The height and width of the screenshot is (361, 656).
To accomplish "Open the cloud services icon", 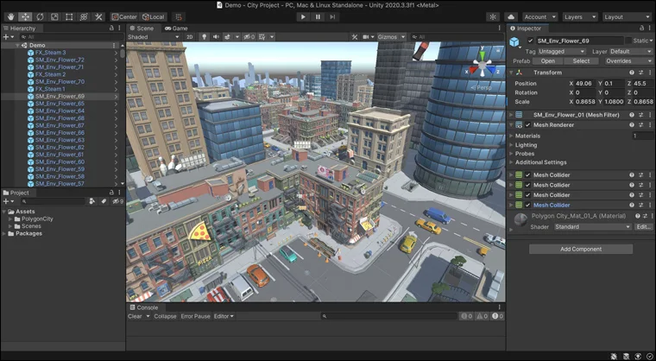I will point(511,16).
